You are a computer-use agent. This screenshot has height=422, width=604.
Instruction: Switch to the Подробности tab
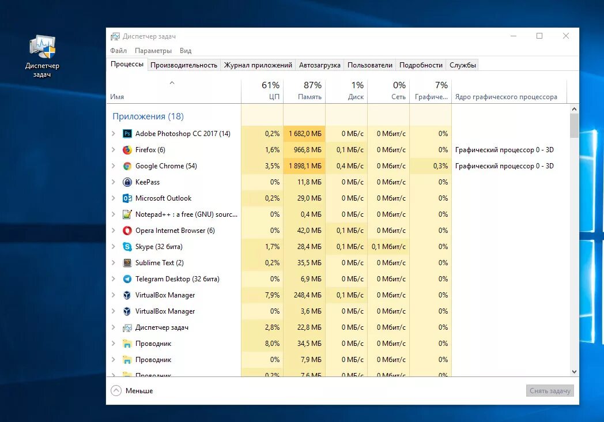pyautogui.click(x=421, y=65)
